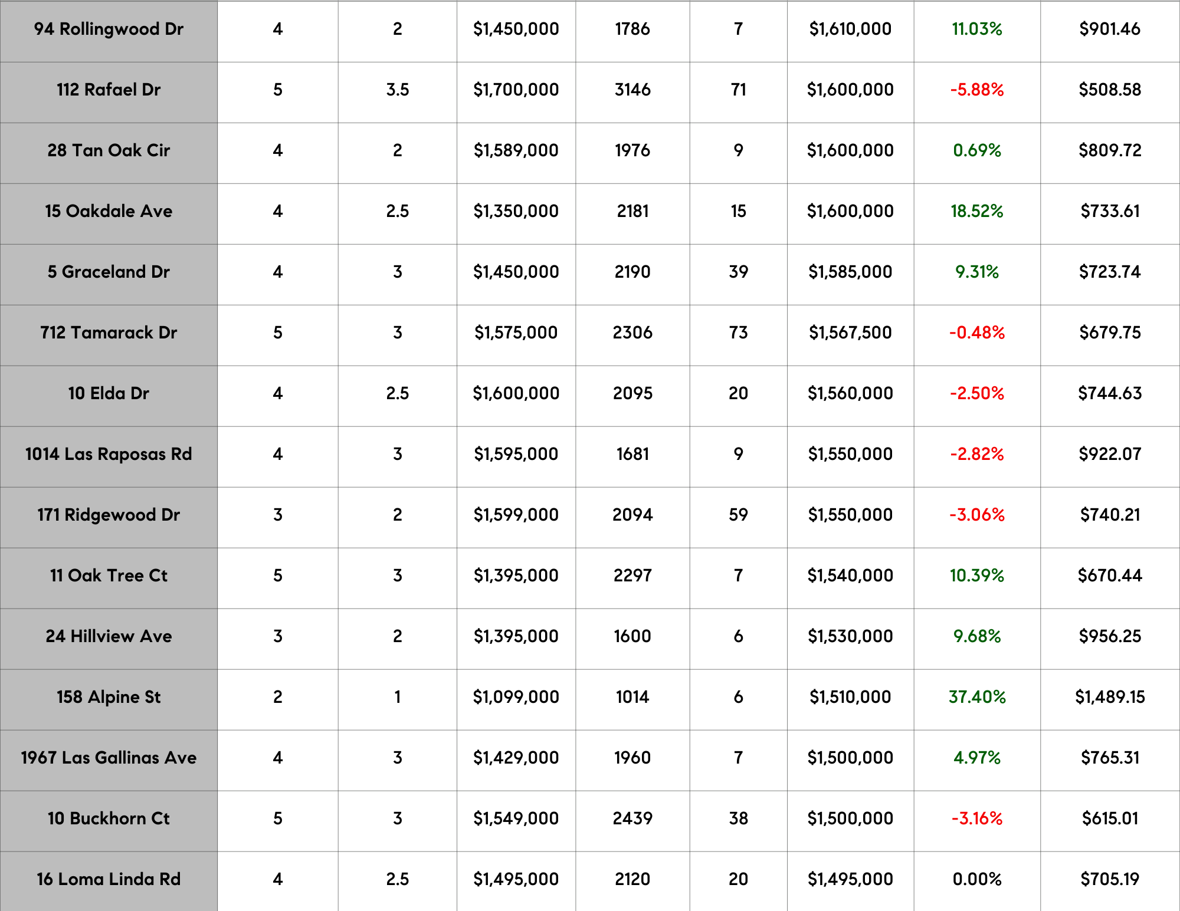Click the $1,489.15 price per sqft cell
Image resolution: width=1180 pixels, height=911 pixels.
coord(1109,698)
